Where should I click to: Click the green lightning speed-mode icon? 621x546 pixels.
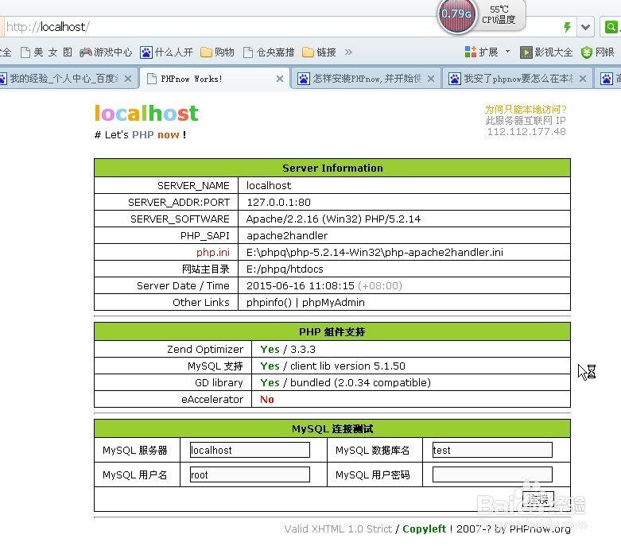(567, 27)
